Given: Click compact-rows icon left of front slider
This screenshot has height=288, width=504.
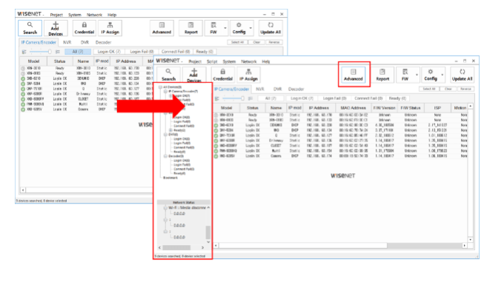Looking at the screenshot, I should pos(217,98).
